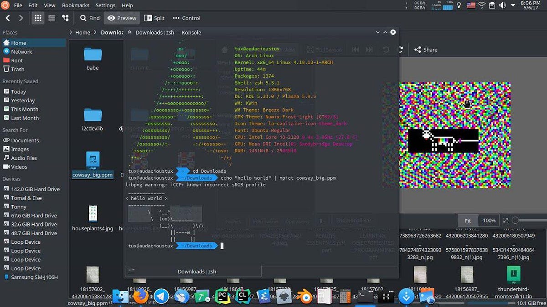Open CLion from the dock
The image size is (547, 307).
click(243, 297)
